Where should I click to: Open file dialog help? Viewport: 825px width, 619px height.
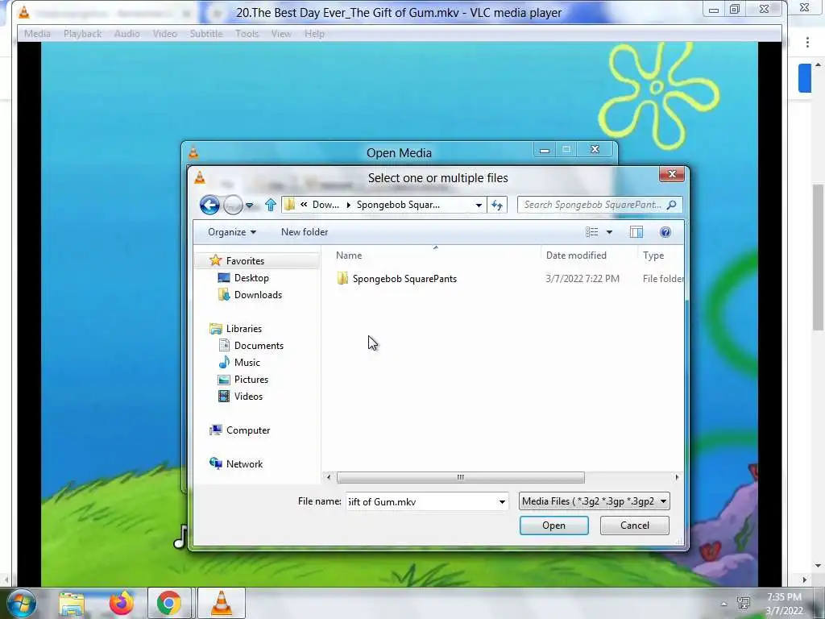[x=665, y=232]
